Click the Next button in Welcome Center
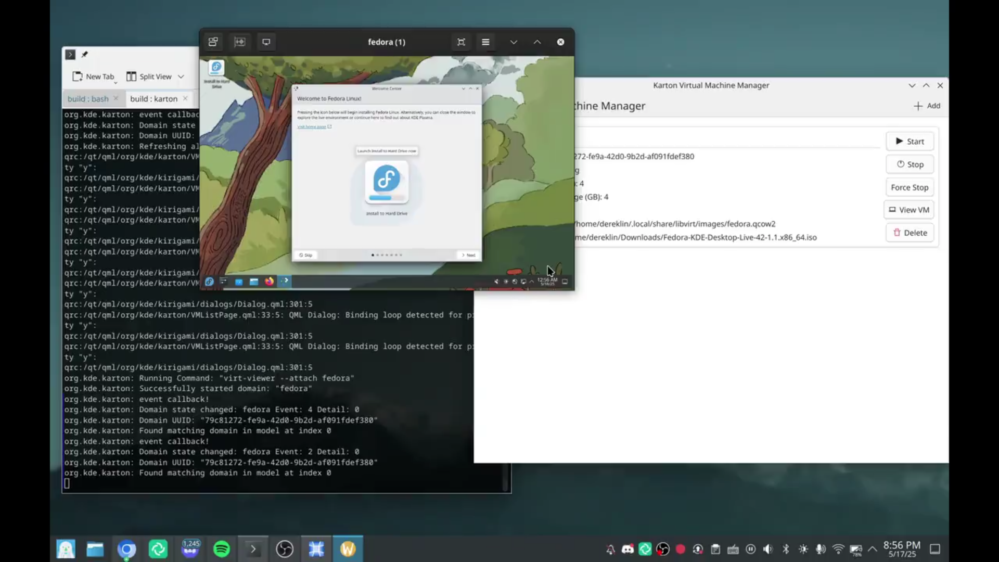The image size is (999, 562). pyautogui.click(x=469, y=255)
